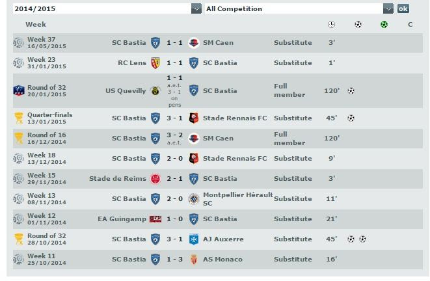Click the goals football column header icon
Screen dimensions: 430x281
(358, 25)
